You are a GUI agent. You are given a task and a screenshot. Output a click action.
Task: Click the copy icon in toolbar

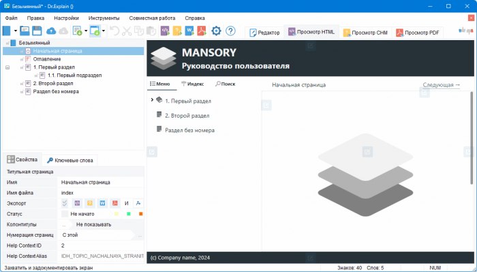tap(139, 31)
